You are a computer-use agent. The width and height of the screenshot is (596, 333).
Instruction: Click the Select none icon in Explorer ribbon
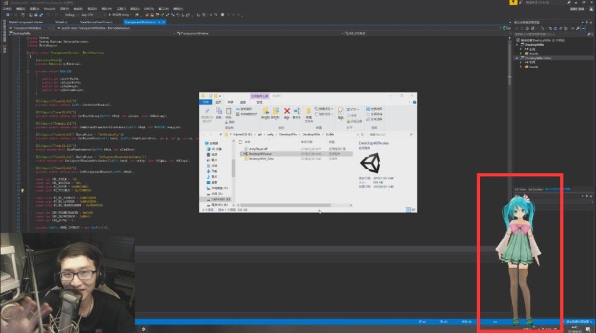coord(368,114)
